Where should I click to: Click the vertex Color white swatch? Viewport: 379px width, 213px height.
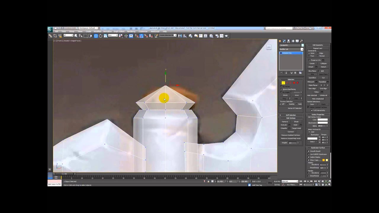click(x=322, y=120)
